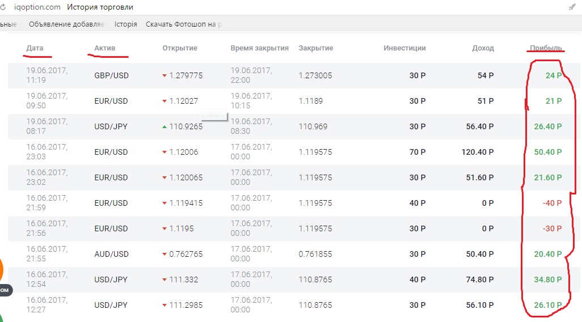Click closing price 1.1189
Screen dimensions: 582x322
[x=311, y=101]
